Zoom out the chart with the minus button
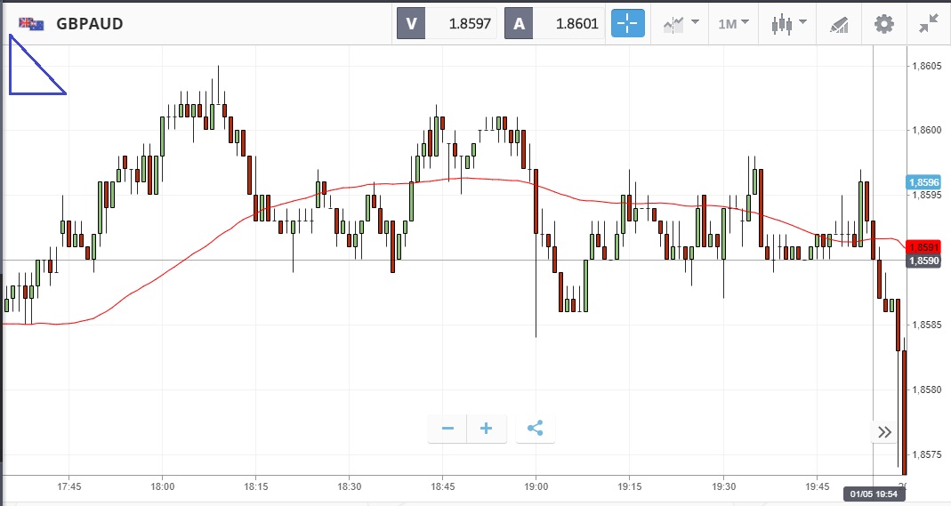Viewport: 951px width, 506px height. point(447,429)
